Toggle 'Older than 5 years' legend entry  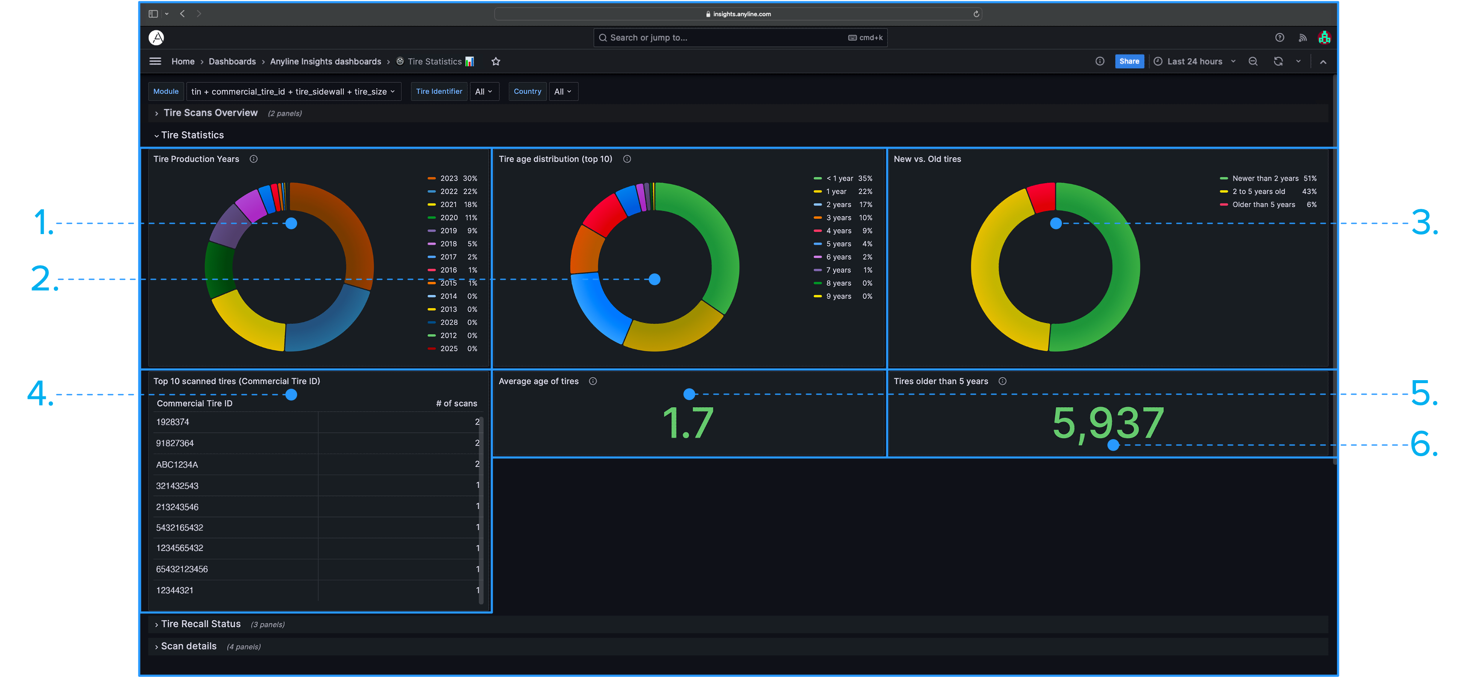pos(1264,204)
